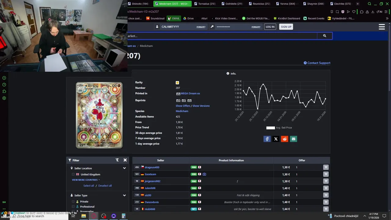Tick the United Kingdom seller location checkbox
The image size is (391, 220).
(x=73, y=174)
